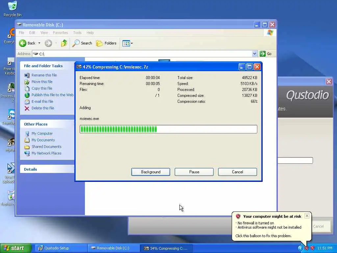
Task: Open My Documents in Other Places
Action: tap(43, 140)
